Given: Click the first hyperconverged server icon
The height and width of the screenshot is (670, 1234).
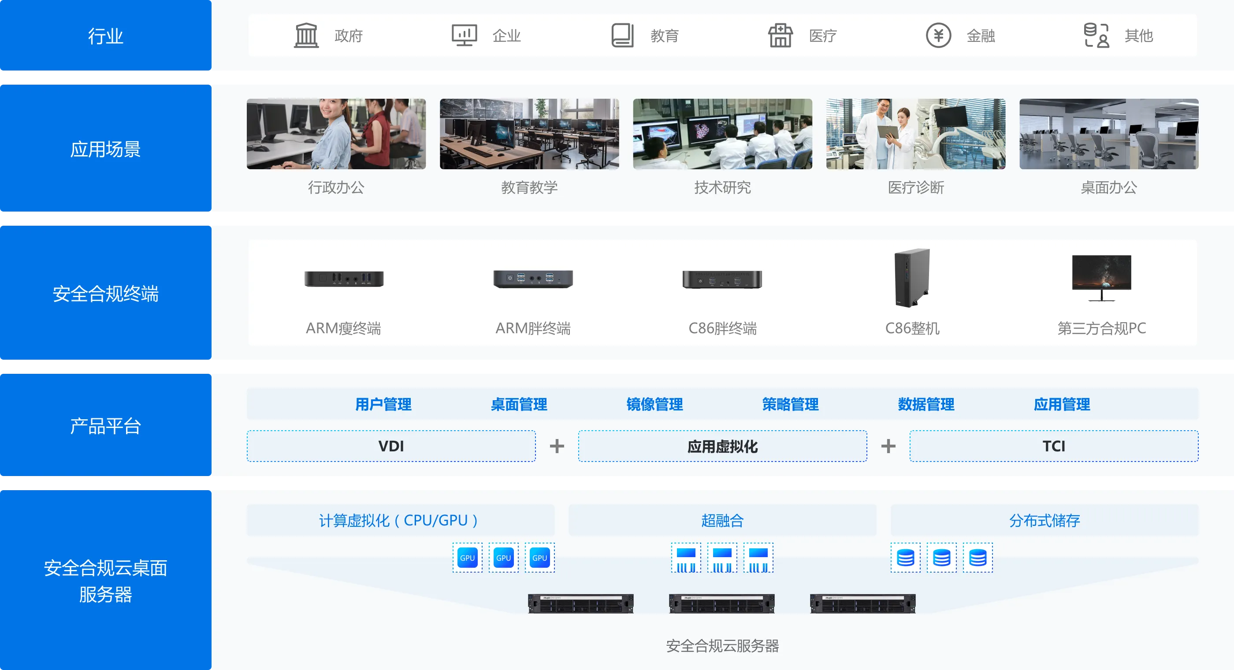Looking at the screenshot, I should [686, 557].
